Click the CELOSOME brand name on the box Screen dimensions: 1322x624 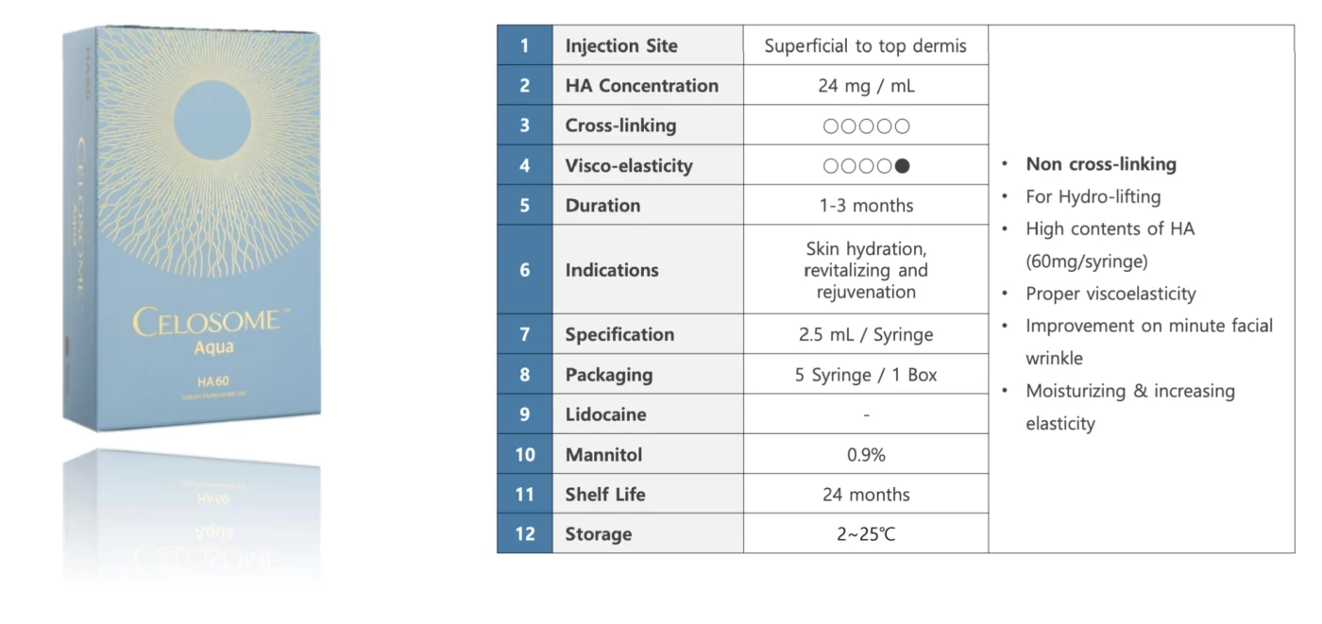pos(206,322)
